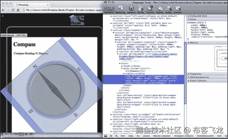228x139 pixels.
Task: Click the browser Forward arrow
Action: tap(8, 10)
